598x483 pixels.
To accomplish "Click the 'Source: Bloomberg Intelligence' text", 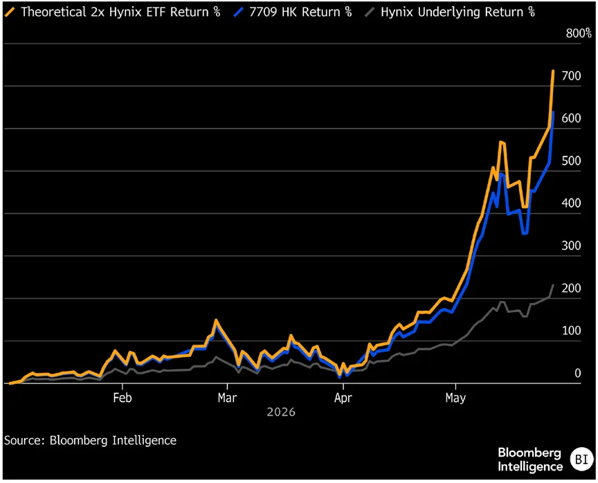I will [91, 440].
